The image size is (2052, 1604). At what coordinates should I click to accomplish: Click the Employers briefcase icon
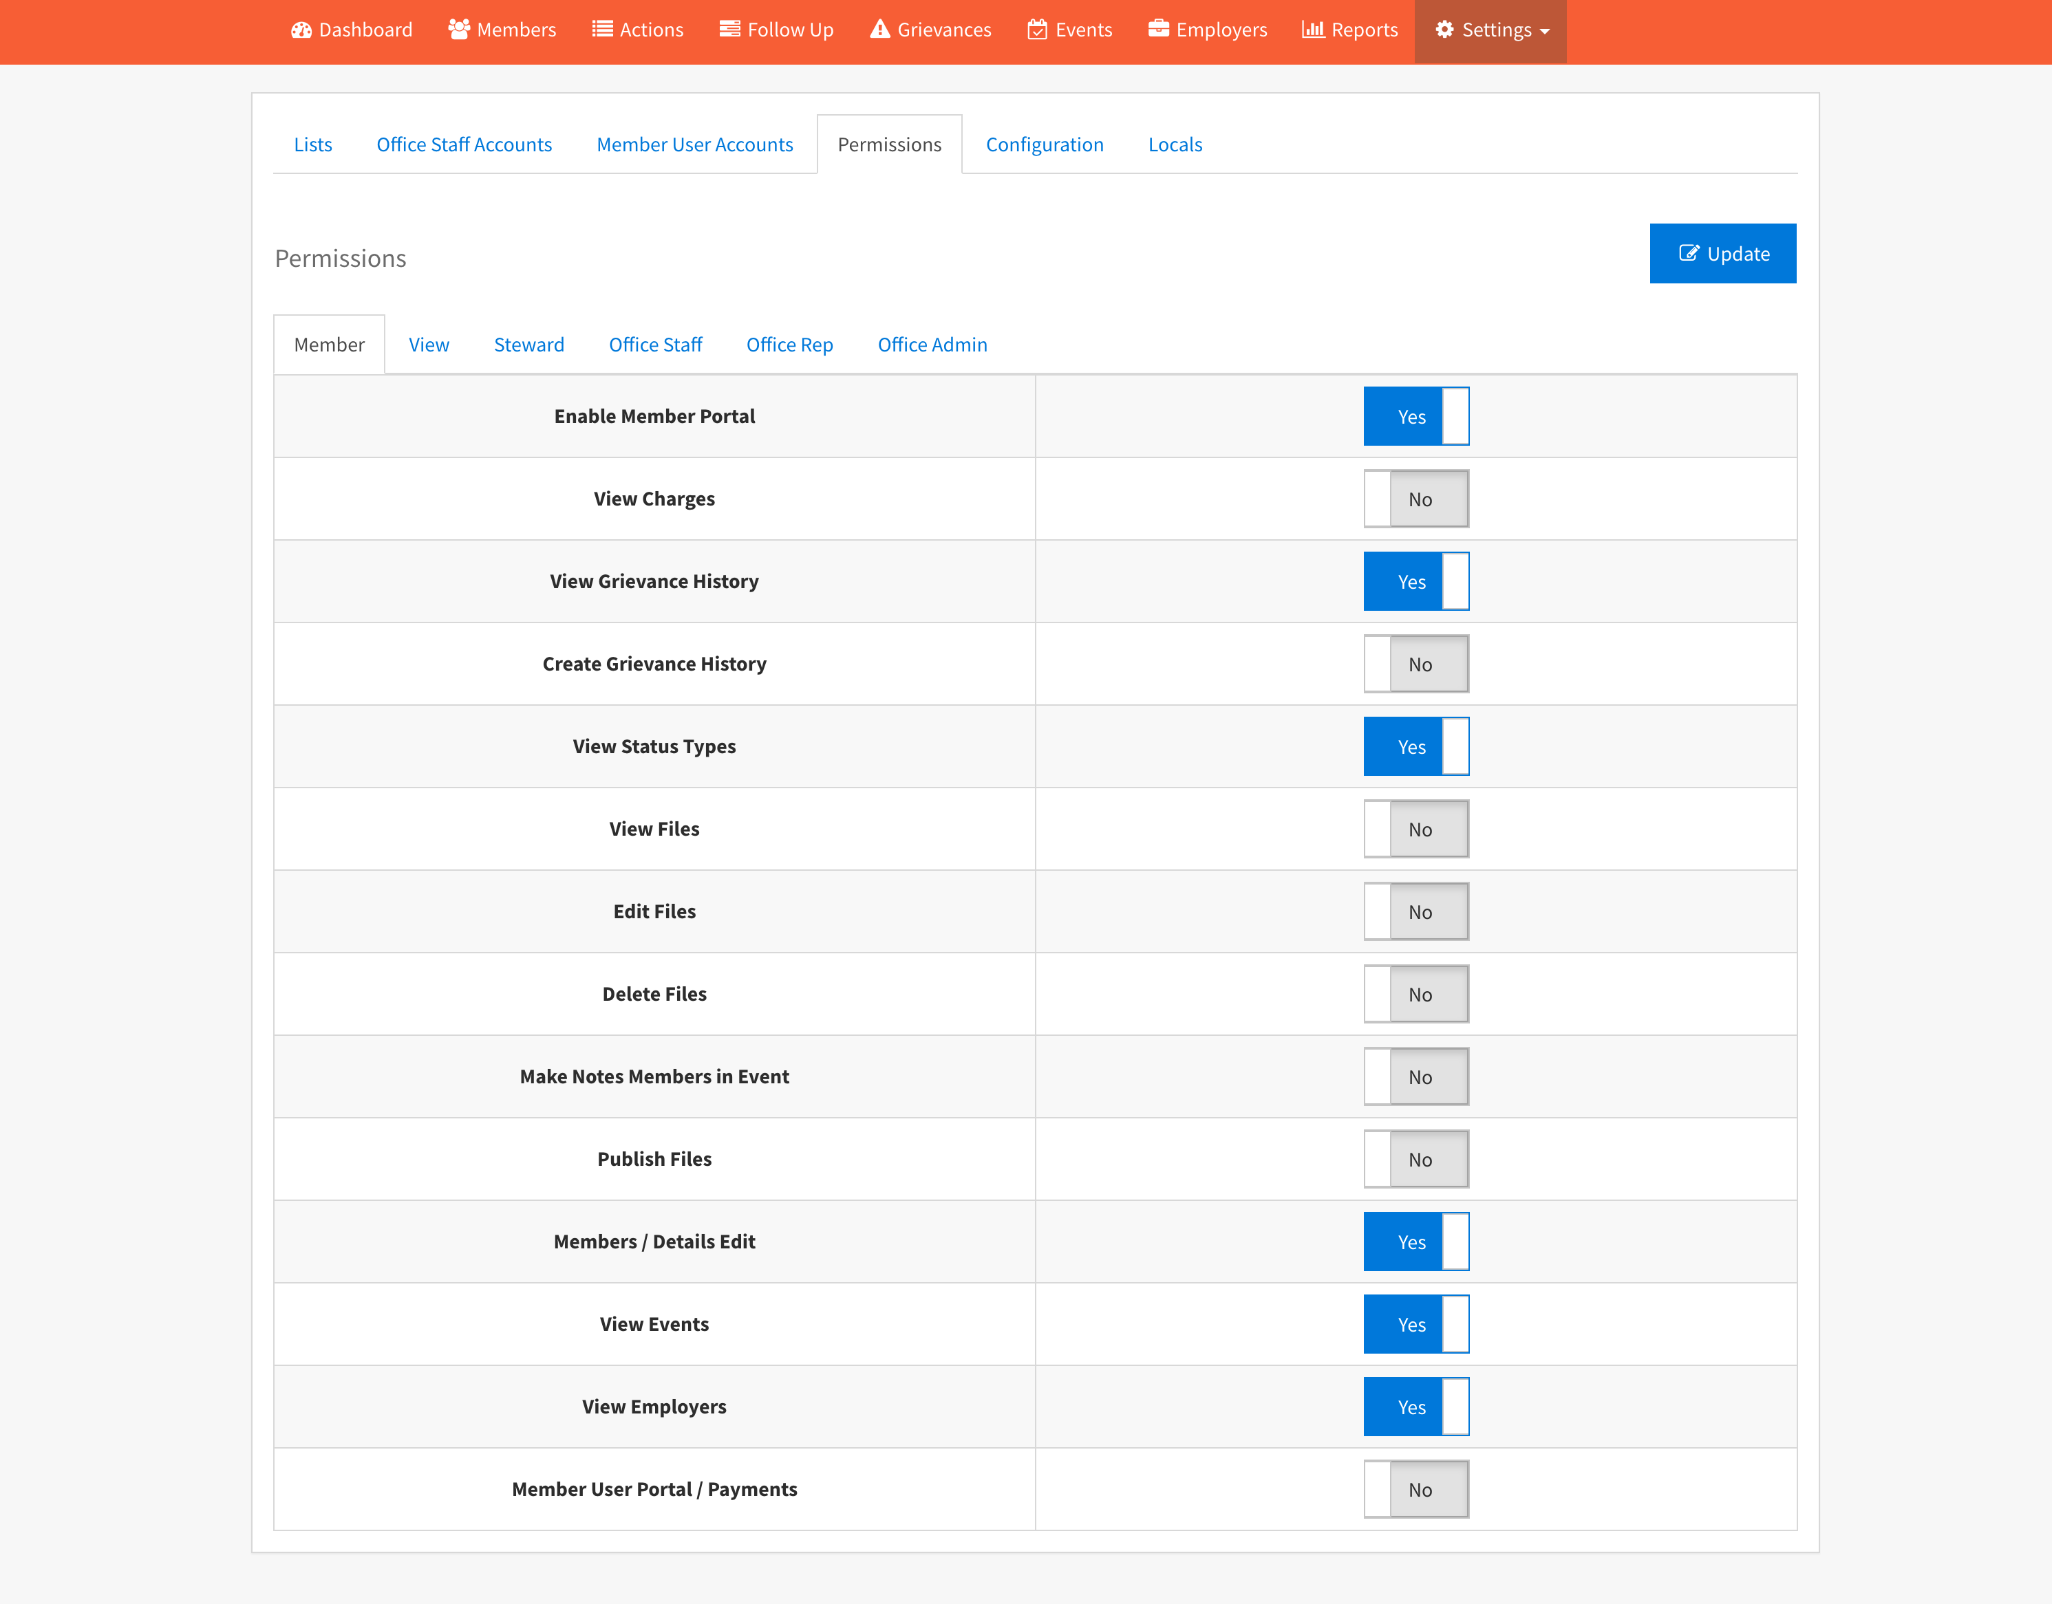coord(1159,29)
